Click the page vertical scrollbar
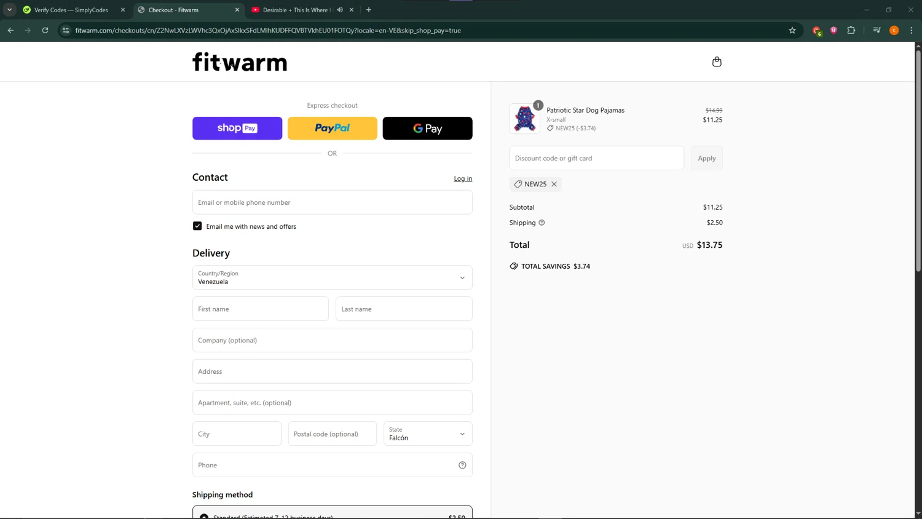 coord(918,160)
